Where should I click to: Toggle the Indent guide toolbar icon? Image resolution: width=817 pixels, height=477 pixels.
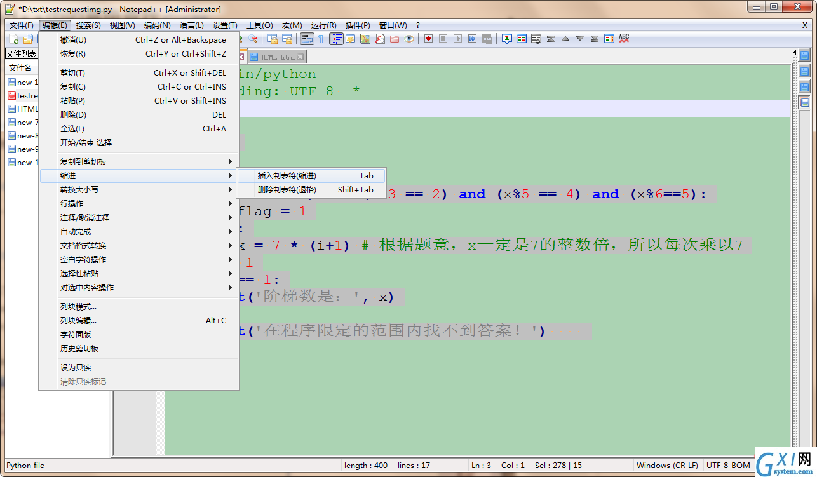[336, 39]
